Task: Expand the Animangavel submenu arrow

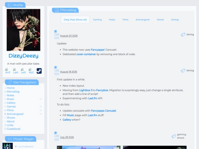Action: (41, 114)
